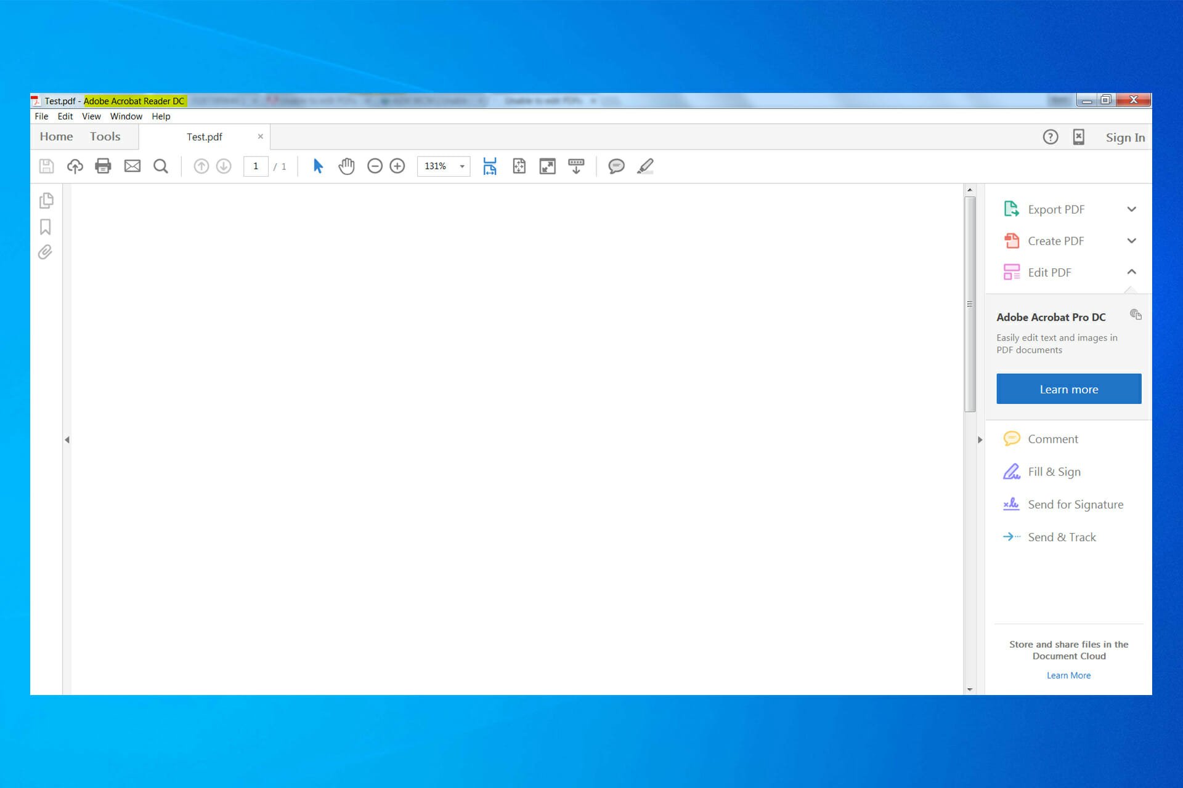Open the View menu
Screen dimensions: 1183x788
tap(92, 116)
